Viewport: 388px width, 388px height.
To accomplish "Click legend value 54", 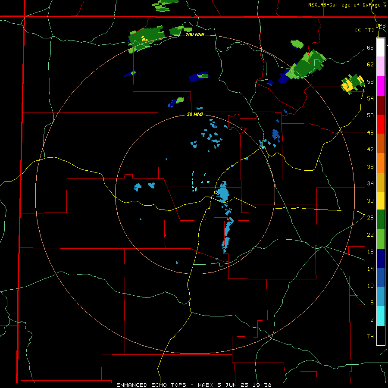I will coord(370,98).
